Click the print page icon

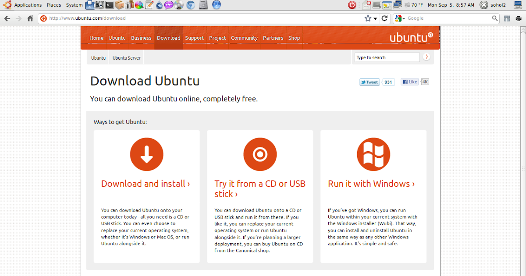519,18
